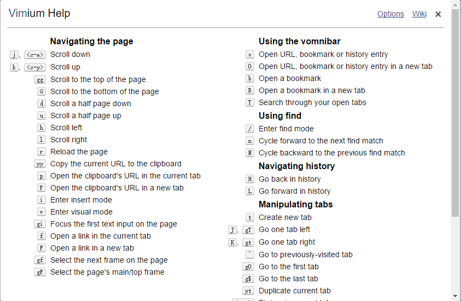Click the 'Enter visual mode' command text
The image size is (461, 301).
tap(81, 212)
